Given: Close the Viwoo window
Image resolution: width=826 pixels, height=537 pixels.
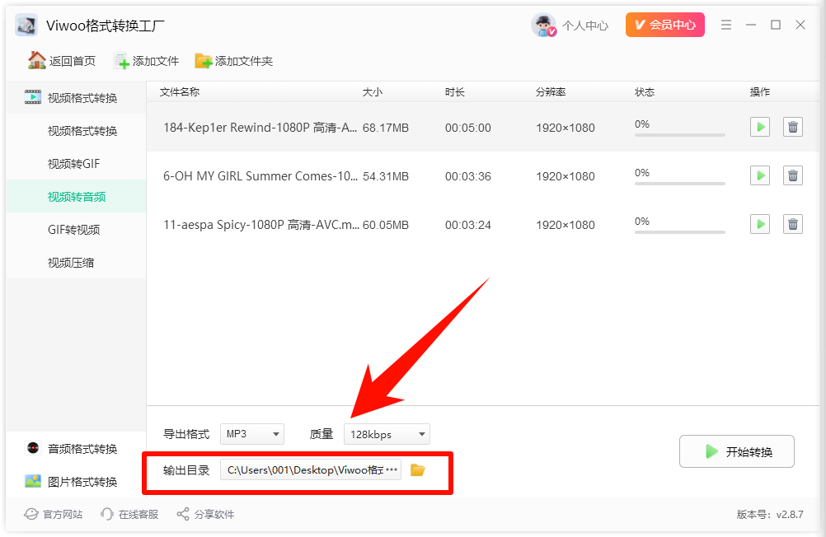Looking at the screenshot, I should click(800, 25).
